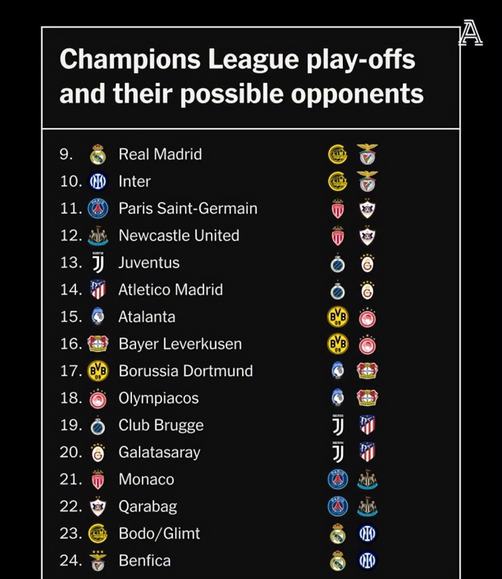This screenshot has width=502, height=579.
Task: Click the Newcastle United crest beside rank 12
Action: click(98, 235)
